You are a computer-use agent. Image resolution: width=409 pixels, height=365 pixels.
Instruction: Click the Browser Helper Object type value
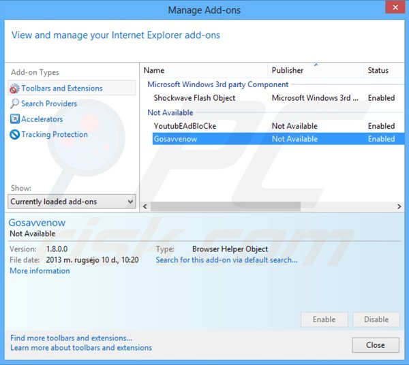pos(230,249)
